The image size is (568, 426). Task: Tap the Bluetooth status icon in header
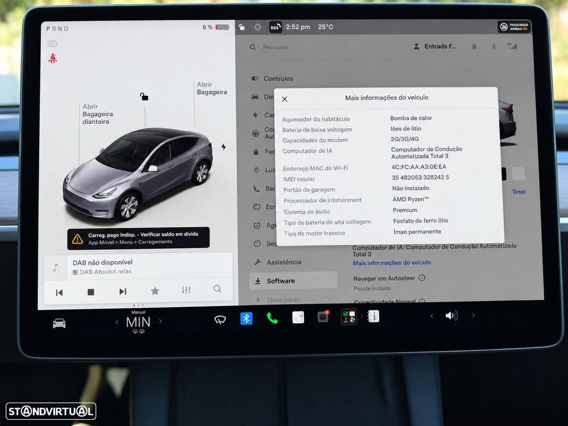494,47
